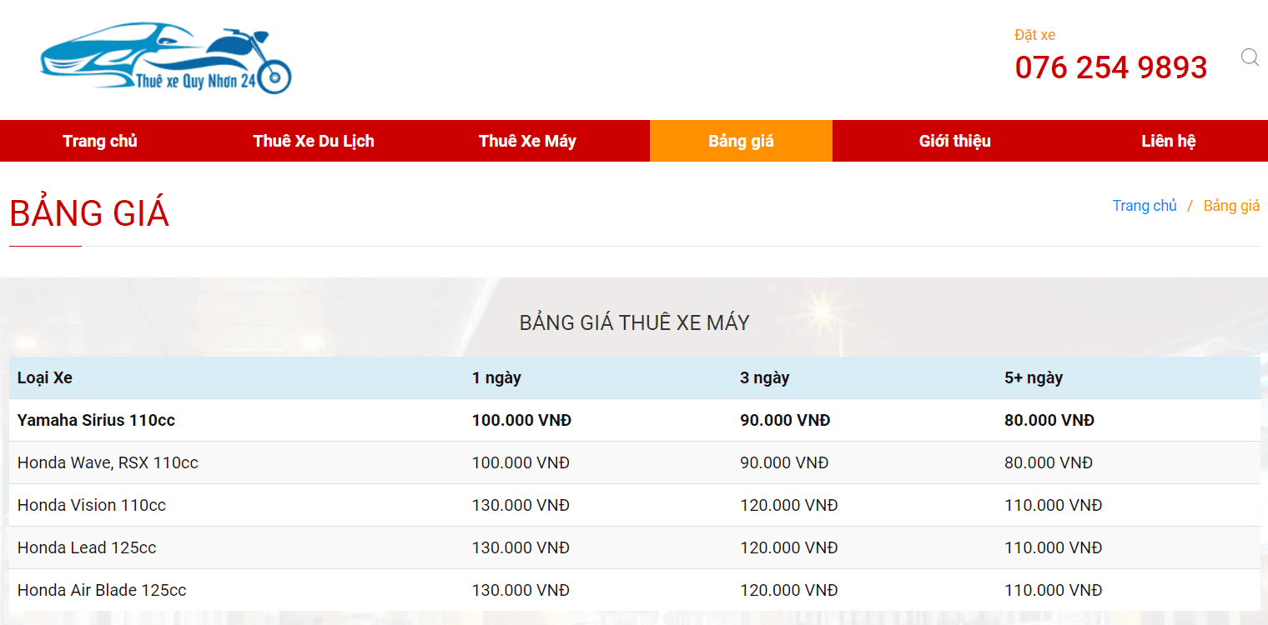This screenshot has height=625, width=1268.
Task: Open the Giới thiệu page
Action: (x=954, y=141)
